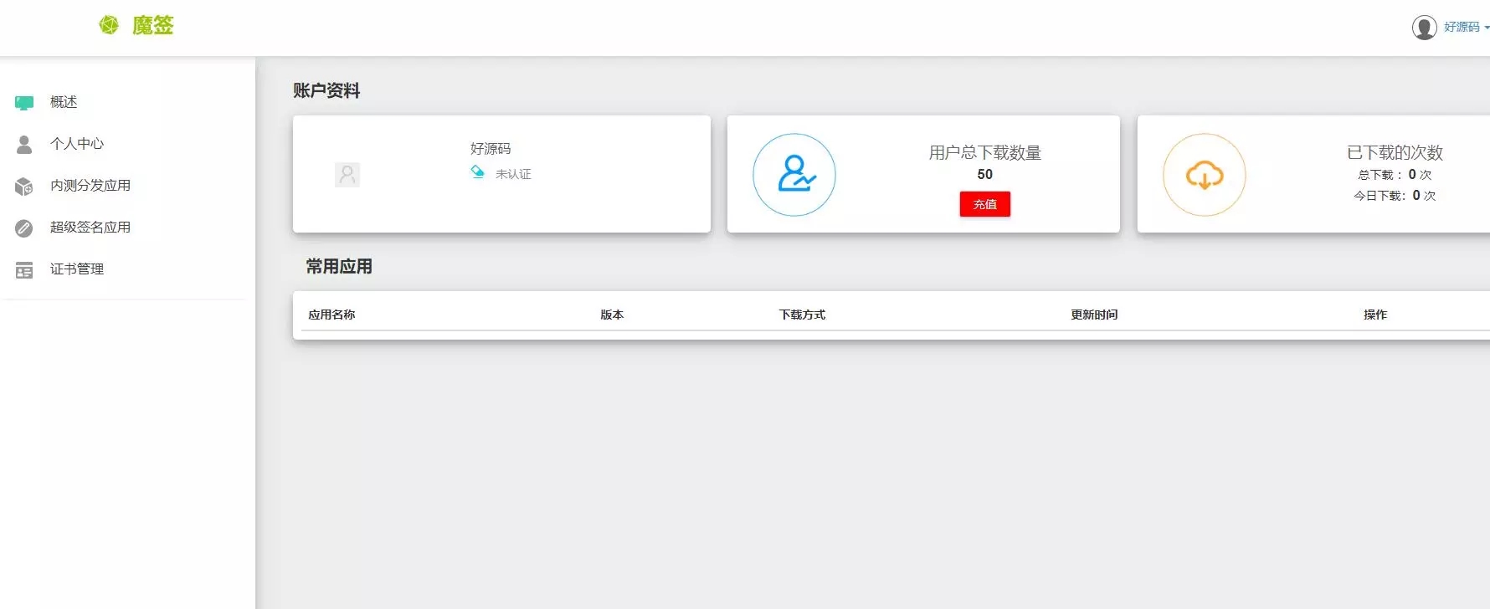Click the 证书管理 list icon
Screen dimensions: 1490x609
tap(24, 270)
